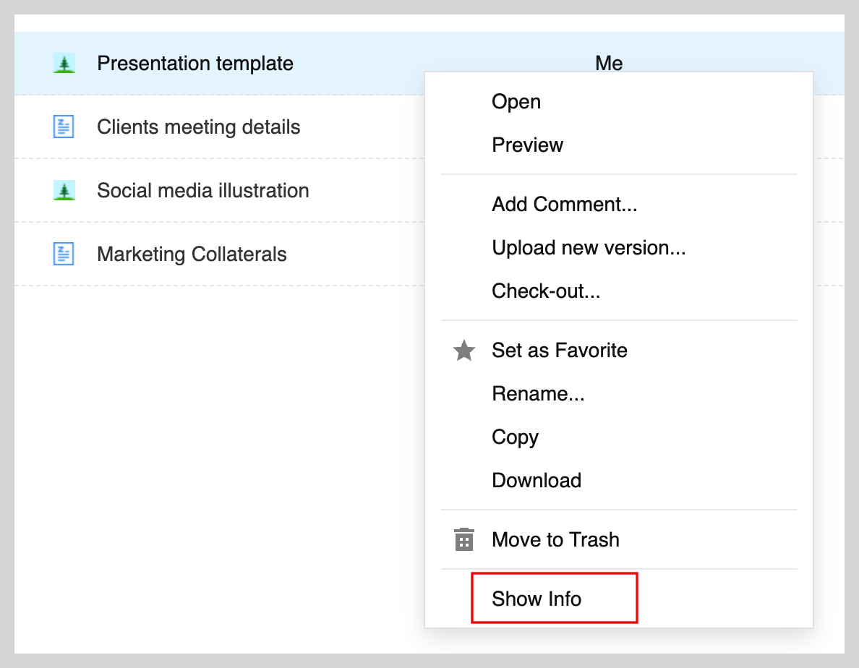The height and width of the screenshot is (668, 859).
Task: Open the Clients meeting details file
Action: [x=198, y=127]
